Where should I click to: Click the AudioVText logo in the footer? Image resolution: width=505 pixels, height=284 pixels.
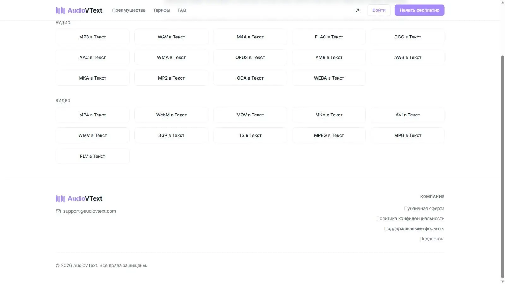pyautogui.click(x=79, y=198)
